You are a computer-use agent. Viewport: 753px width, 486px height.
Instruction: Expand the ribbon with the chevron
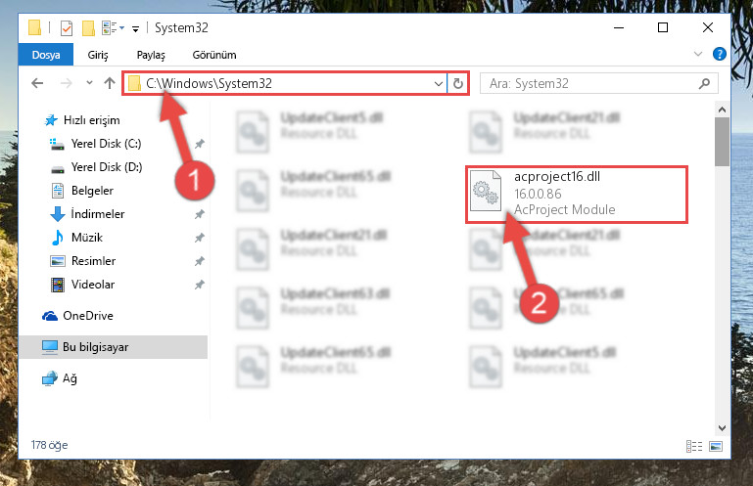pyautogui.click(x=698, y=54)
